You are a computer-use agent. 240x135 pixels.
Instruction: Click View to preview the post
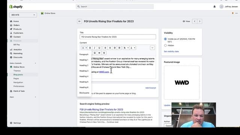click(x=186, y=21)
